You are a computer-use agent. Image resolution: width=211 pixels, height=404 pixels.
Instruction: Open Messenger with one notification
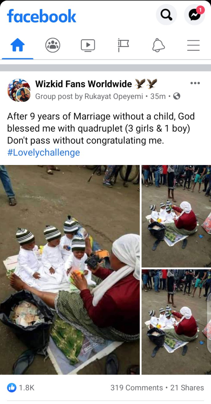194,15
